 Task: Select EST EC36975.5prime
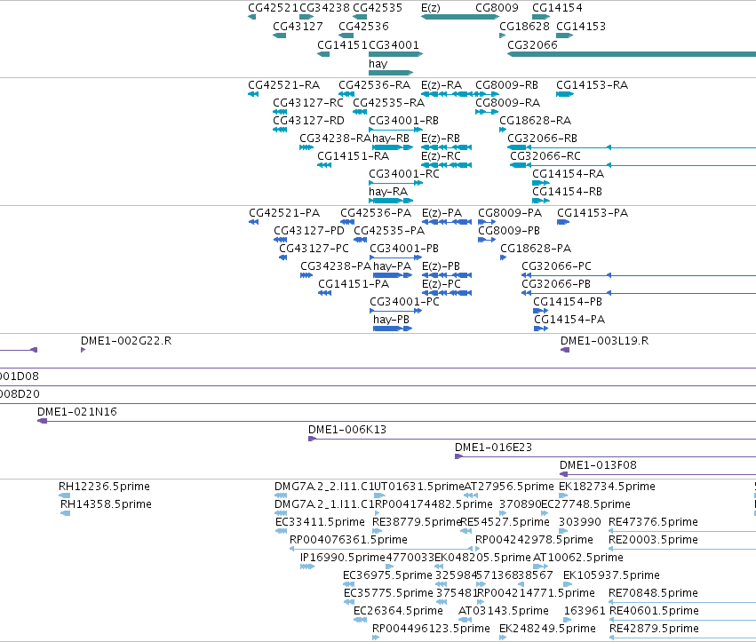click(x=387, y=575)
